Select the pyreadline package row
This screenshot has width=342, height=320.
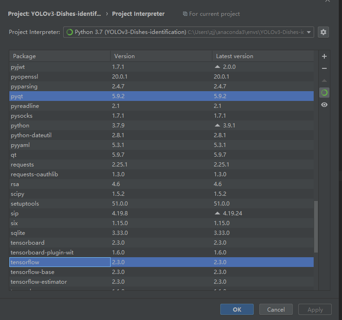pos(161,106)
